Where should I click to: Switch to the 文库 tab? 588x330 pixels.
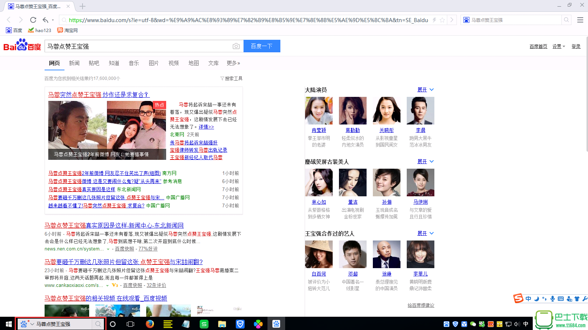tap(213, 63)
